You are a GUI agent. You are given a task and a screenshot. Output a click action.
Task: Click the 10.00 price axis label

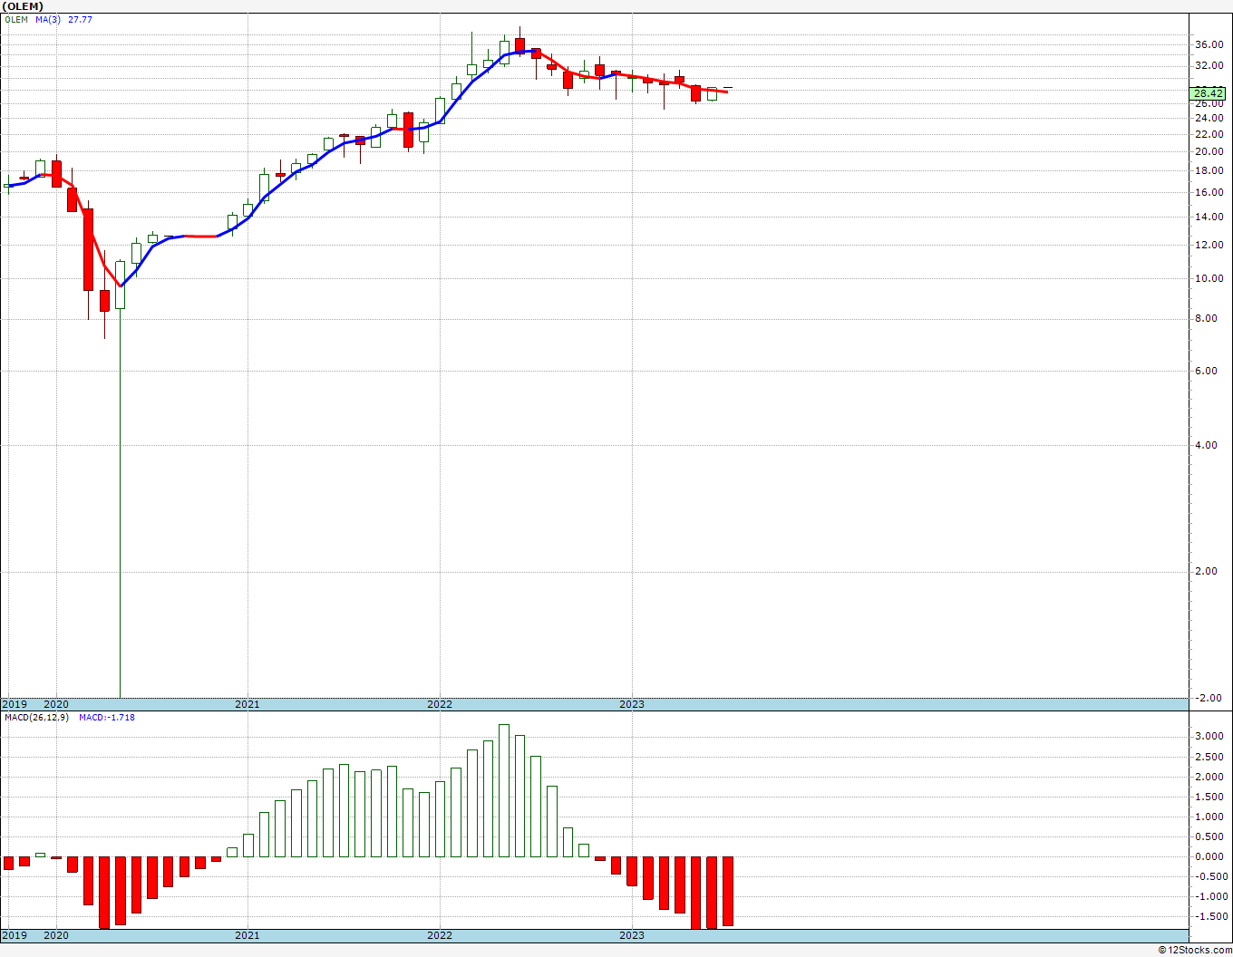[x=1209, y=278]
